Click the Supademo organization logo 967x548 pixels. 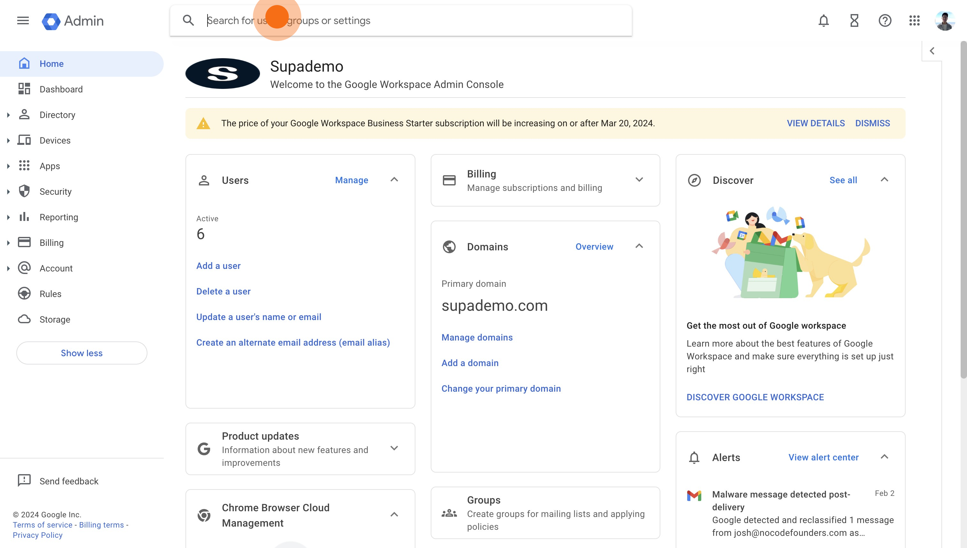pos(223,74)
